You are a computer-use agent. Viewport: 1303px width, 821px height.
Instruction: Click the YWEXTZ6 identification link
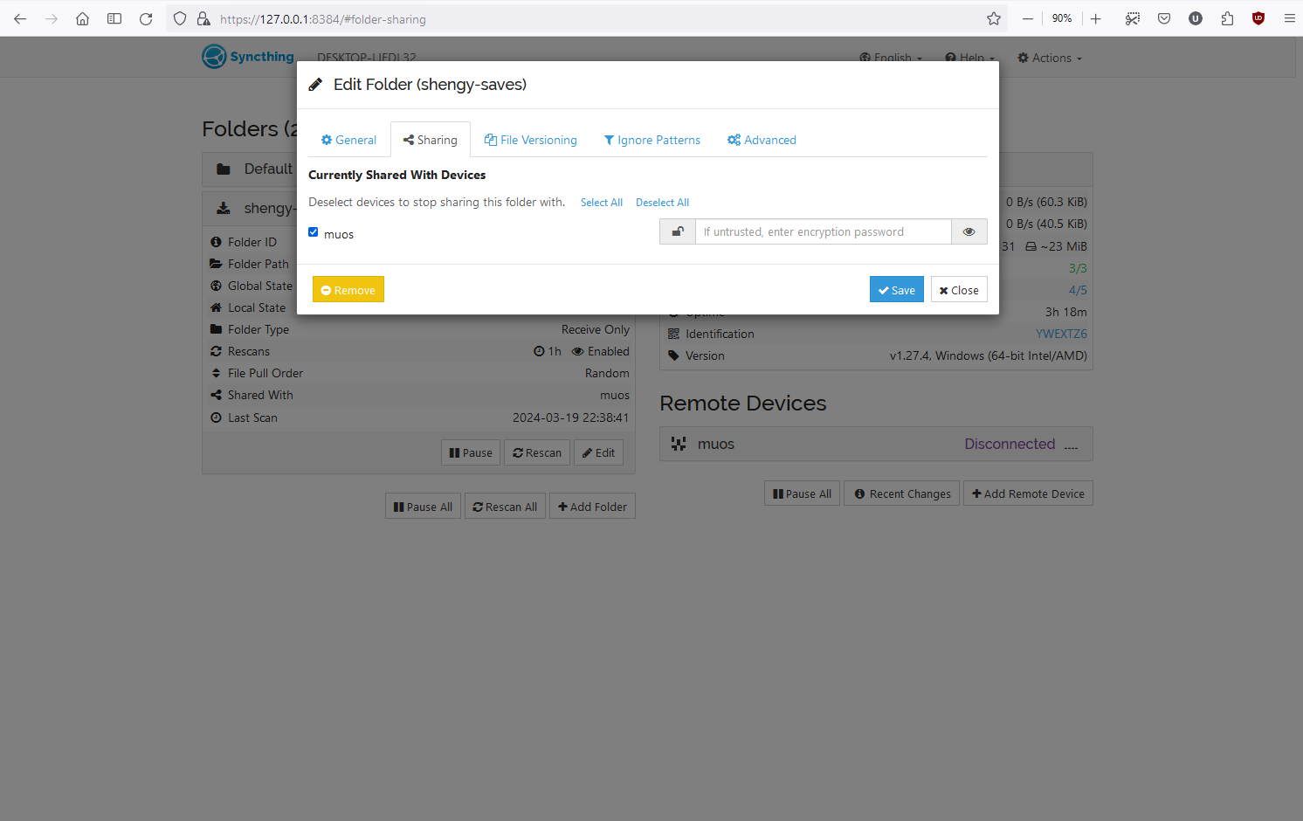tap(1061, 334)
